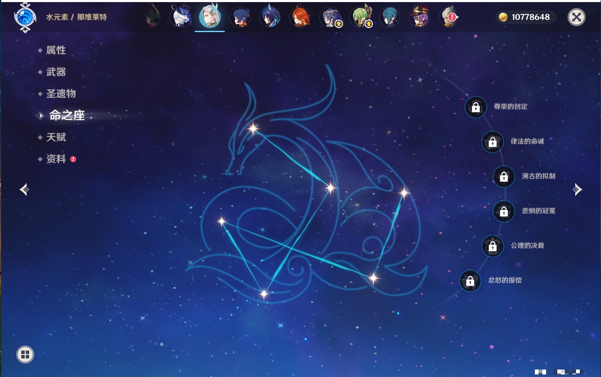Screen dimensions: 601x377
Task: Open the 资料 profile menu
Action: [x=56, y=159]
